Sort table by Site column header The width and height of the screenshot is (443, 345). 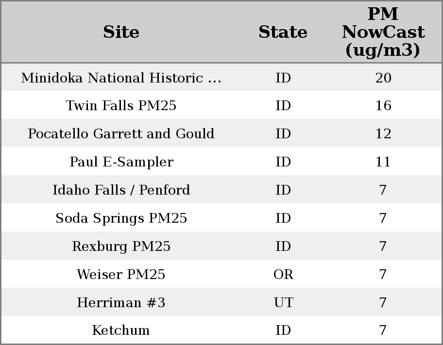[121, 32]
